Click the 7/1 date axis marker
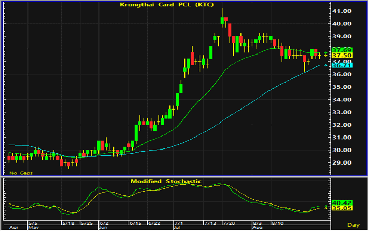This screenshot has height=231, width=369. [x=179, y=223]
